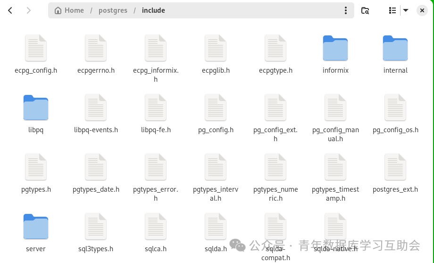
Task: Go forward with the right arrow
Action: click(28, 10)
